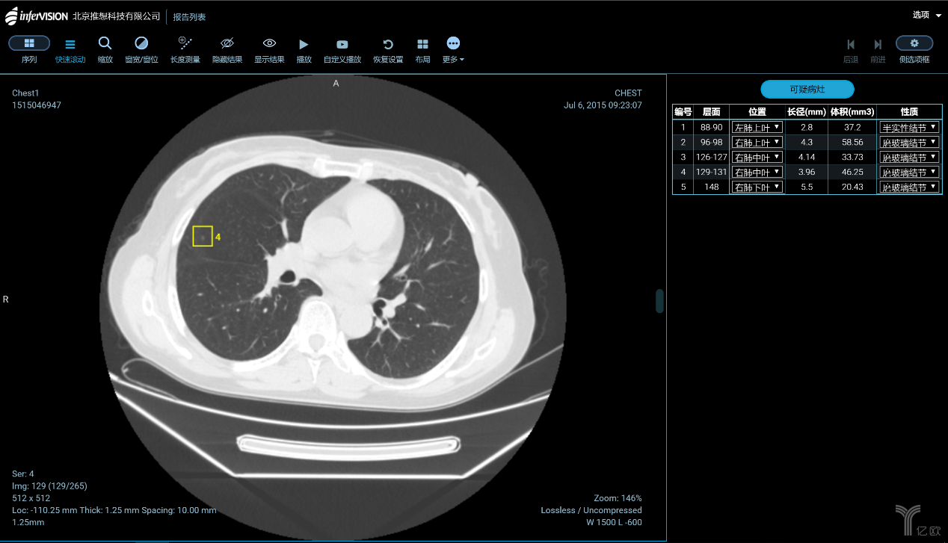
Task: Choose the 长度测量 length measurement tool
Action: point(185,44)
